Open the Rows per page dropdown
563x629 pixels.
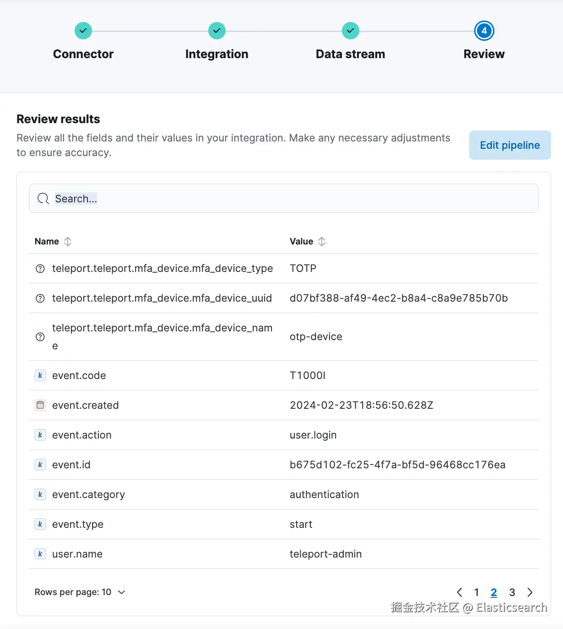[80, 592]
